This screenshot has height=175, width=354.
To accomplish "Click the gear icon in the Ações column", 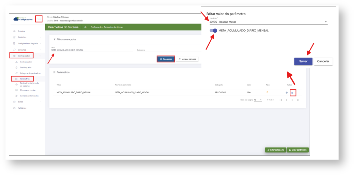I will click(x=286, y=93).
